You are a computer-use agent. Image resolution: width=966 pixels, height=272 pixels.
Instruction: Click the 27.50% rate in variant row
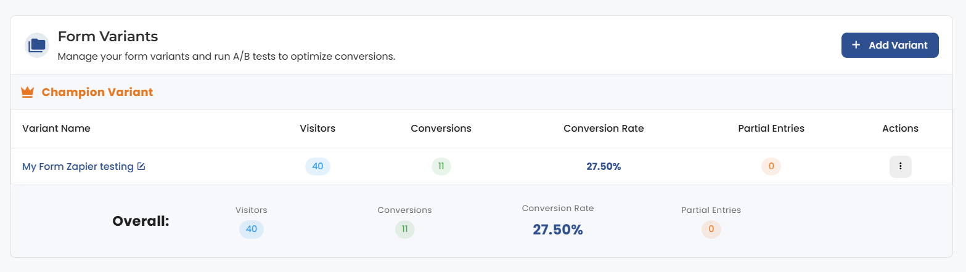[604, 166]
